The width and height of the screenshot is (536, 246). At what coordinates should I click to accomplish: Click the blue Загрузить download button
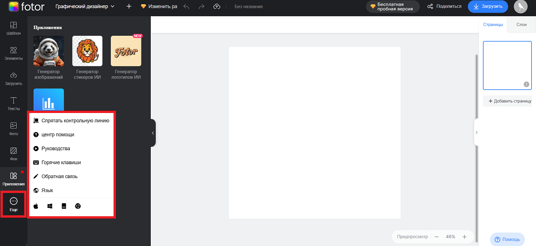[488, 7]
